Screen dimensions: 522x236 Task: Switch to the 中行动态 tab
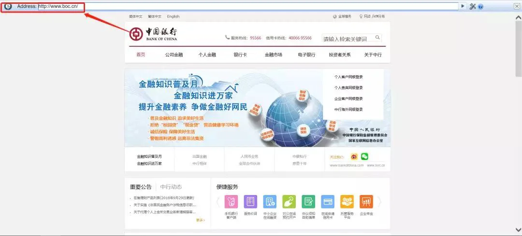(x=171, y=187)
